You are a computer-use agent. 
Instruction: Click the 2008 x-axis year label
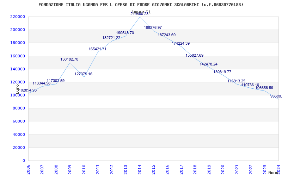(x=56, y=169)
